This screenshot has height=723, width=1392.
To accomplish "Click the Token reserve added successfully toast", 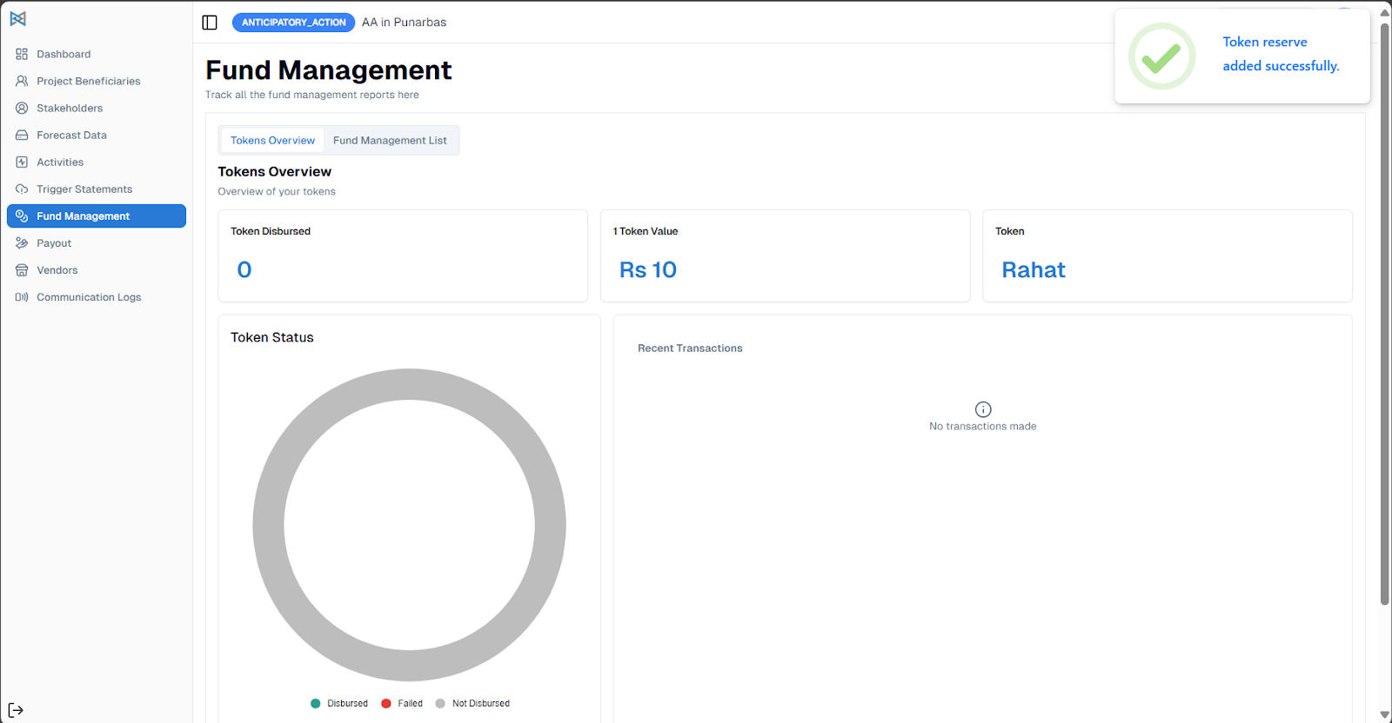I will (x=1242, y=56).
